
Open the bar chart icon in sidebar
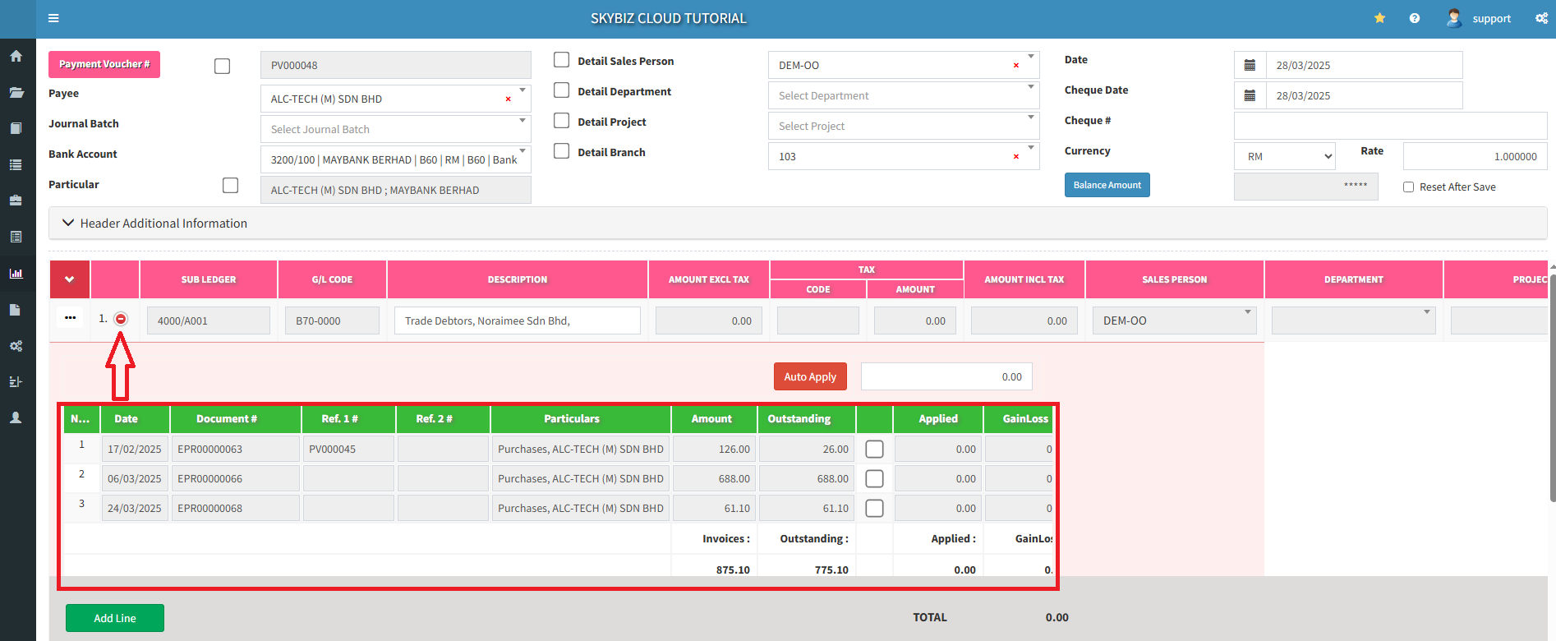16,274
